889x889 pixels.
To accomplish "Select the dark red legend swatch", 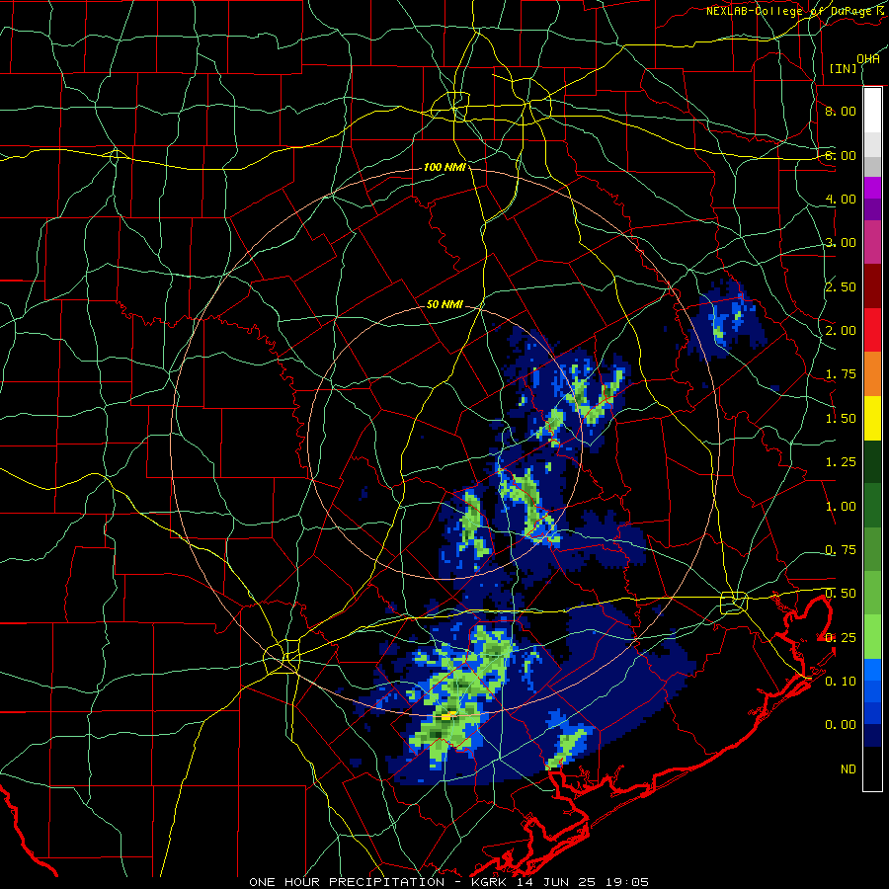I will (872, 286).
